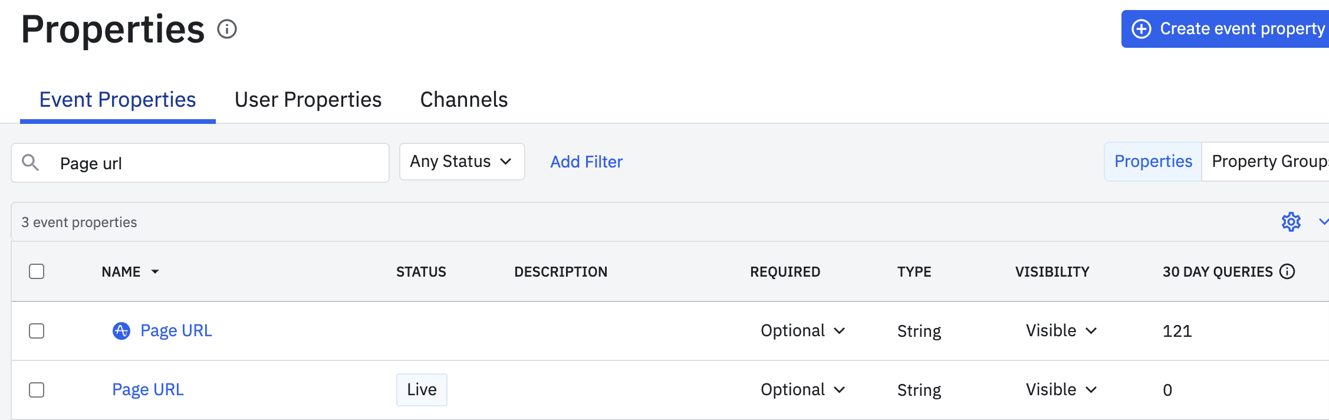This screenshot has width=1329, height=420.
Task: Open table settings gear icon
Action: [x=1291, y=222]
